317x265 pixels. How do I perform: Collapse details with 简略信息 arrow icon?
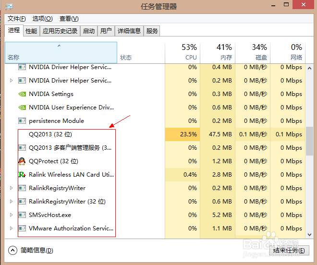coord(12,251)
